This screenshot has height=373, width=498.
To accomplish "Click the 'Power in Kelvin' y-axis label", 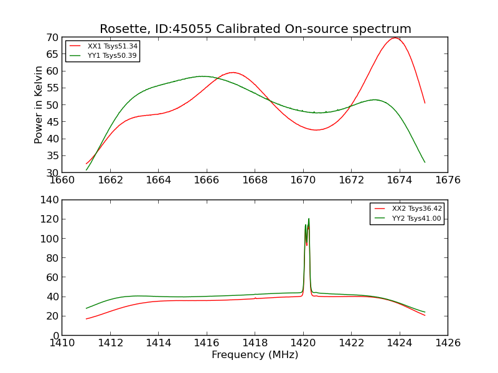I will click(x=39, y=105).
